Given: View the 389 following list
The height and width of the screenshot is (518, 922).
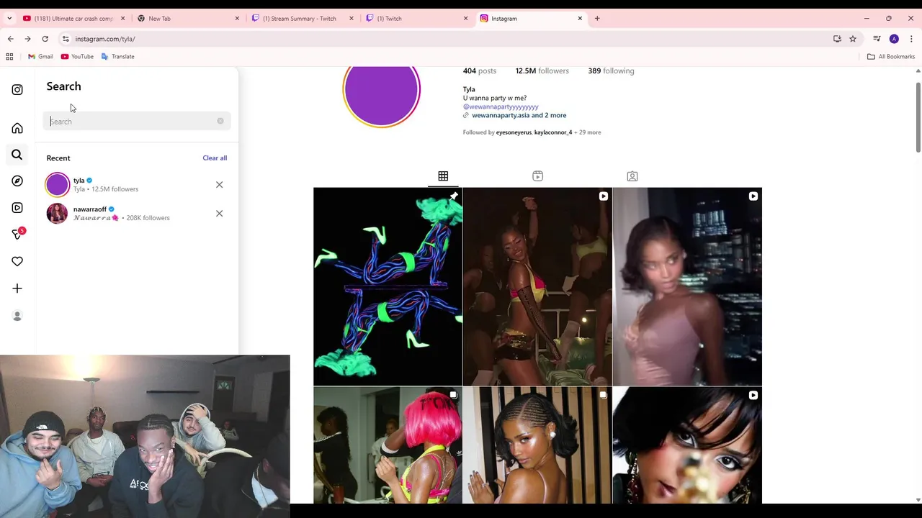Looking at the screenshot, I should click(611, 71).
